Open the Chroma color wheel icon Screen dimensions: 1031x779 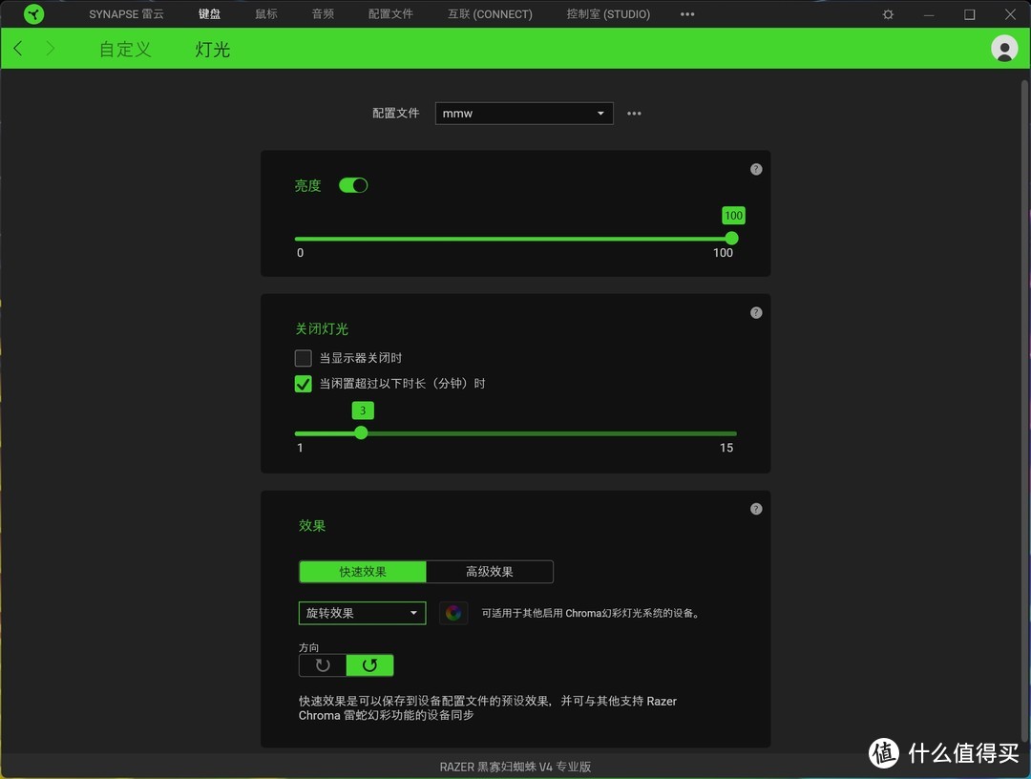pos(453,613)
